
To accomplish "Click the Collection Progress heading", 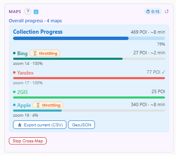I will [38, 32].
